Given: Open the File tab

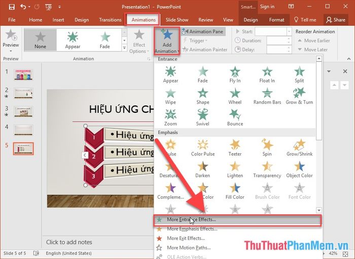Looking at the screenshot, I should coord(12,20).
